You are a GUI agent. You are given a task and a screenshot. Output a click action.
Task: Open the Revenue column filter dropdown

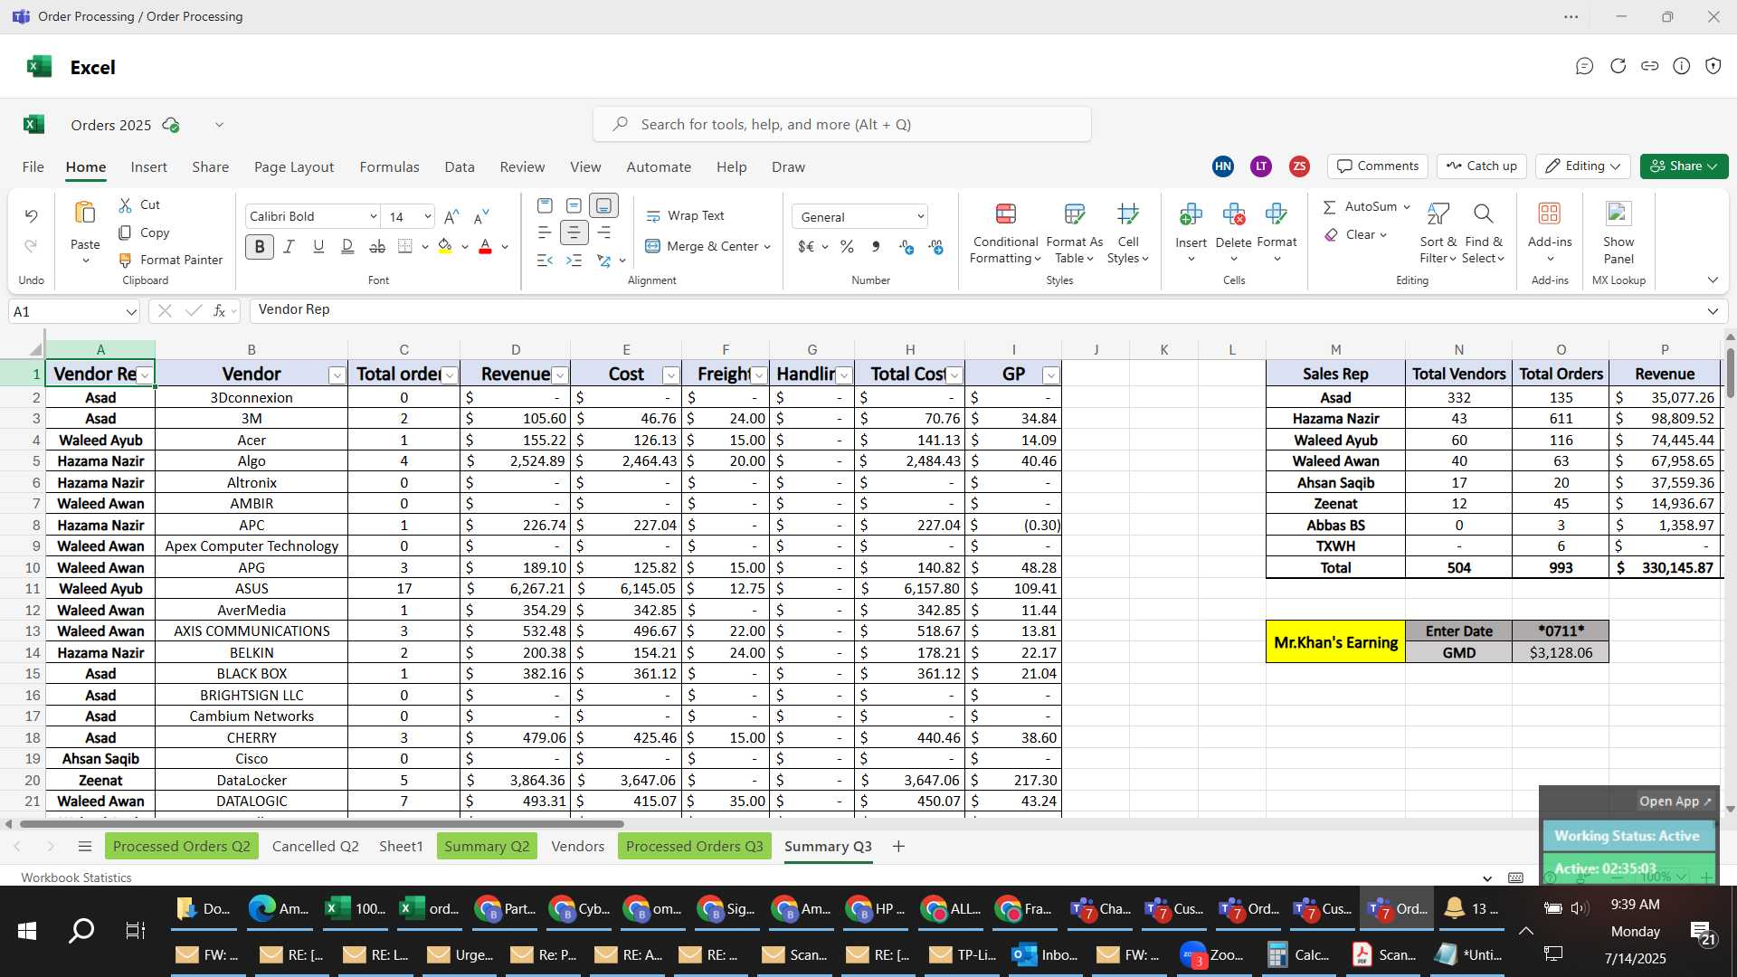tap(560, 375)
